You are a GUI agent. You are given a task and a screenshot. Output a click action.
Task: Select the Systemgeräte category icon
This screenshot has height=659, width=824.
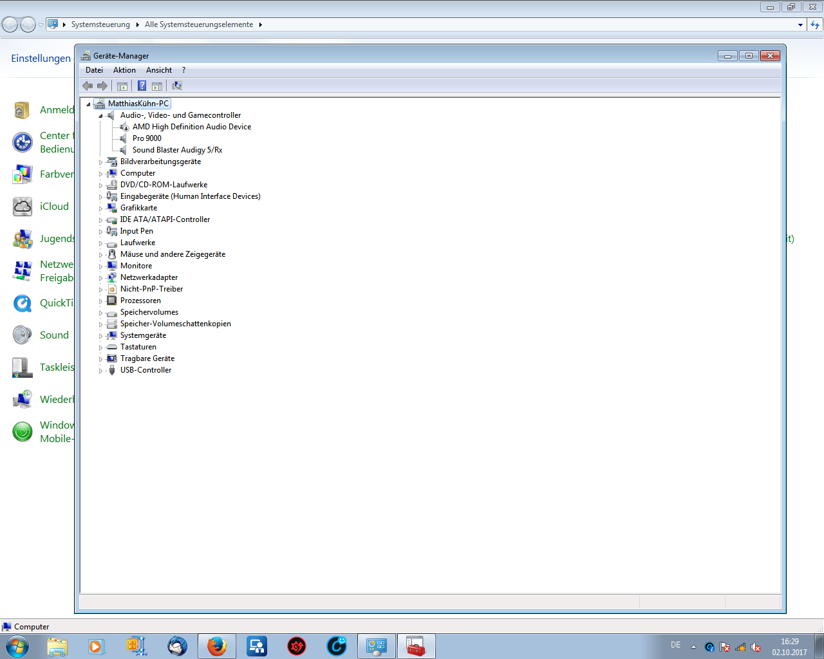(x=112, y=335)
